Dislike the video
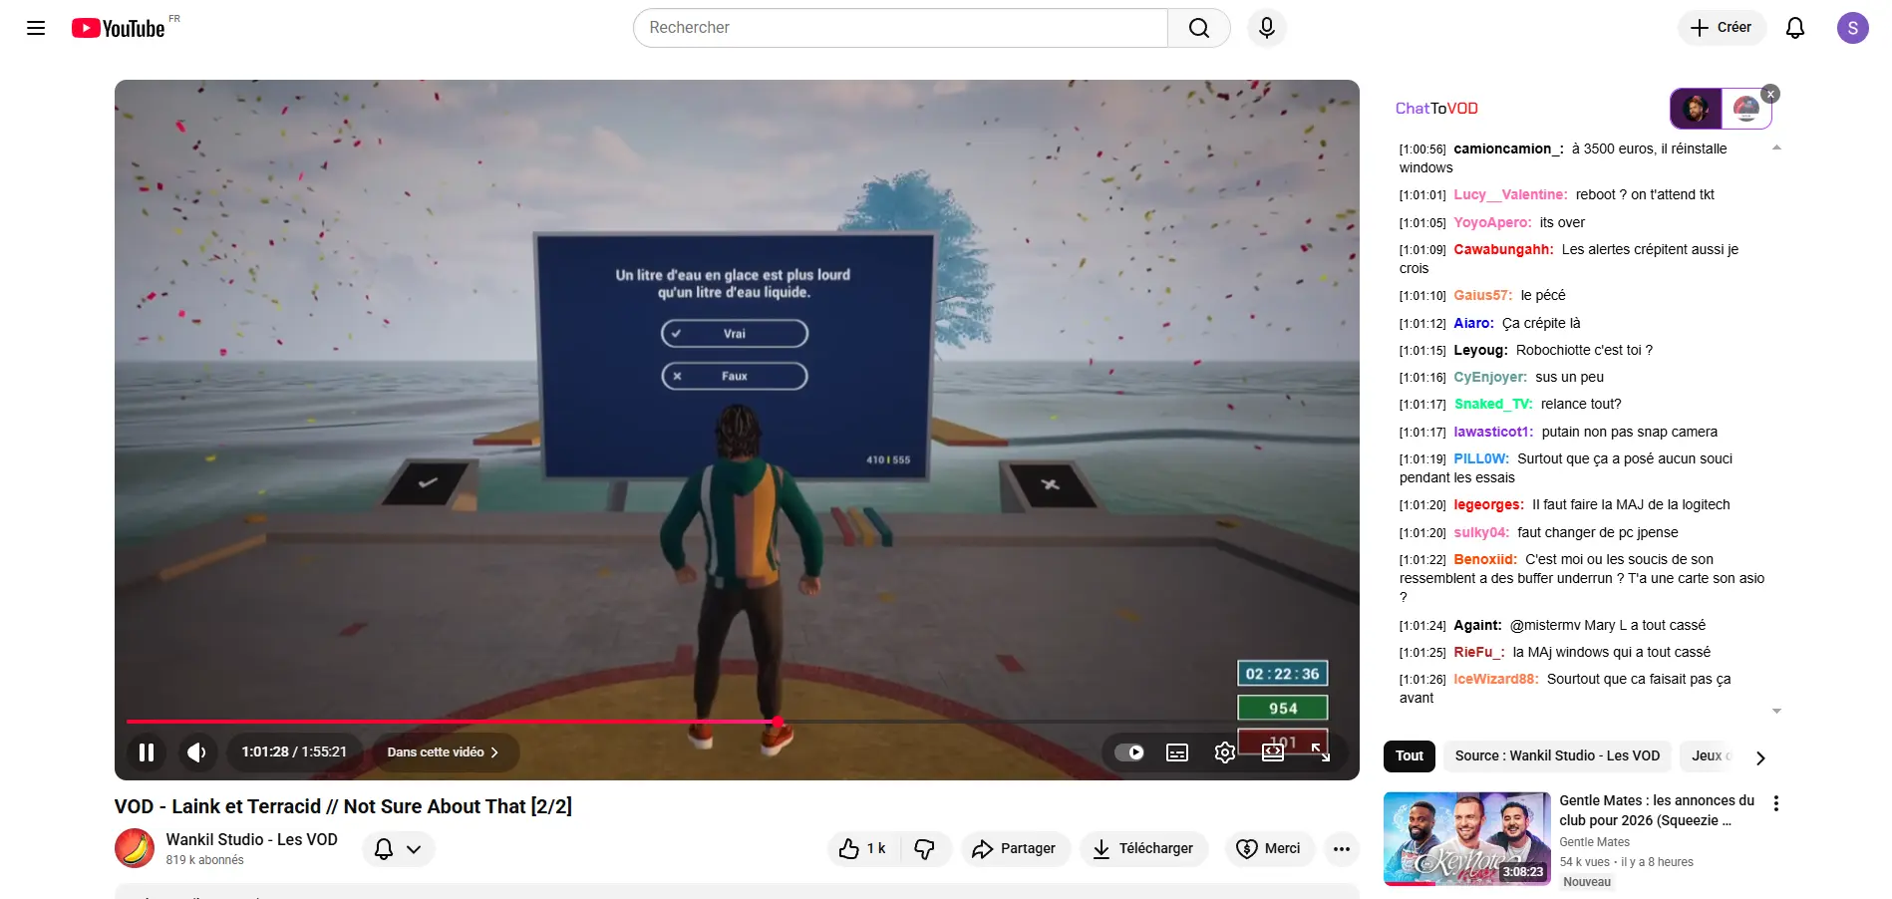Image resolution: width=1892 pixels, height=899 pixels. (925, 849)
